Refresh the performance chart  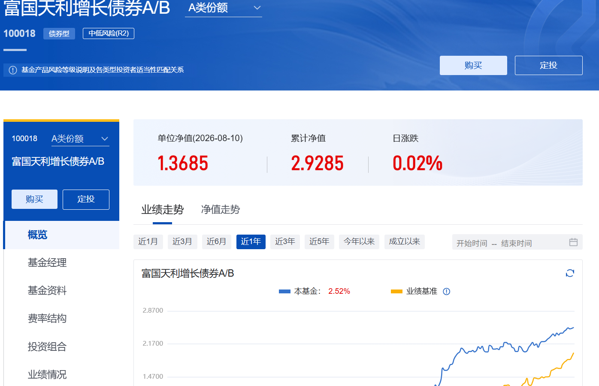coord(570,273)
